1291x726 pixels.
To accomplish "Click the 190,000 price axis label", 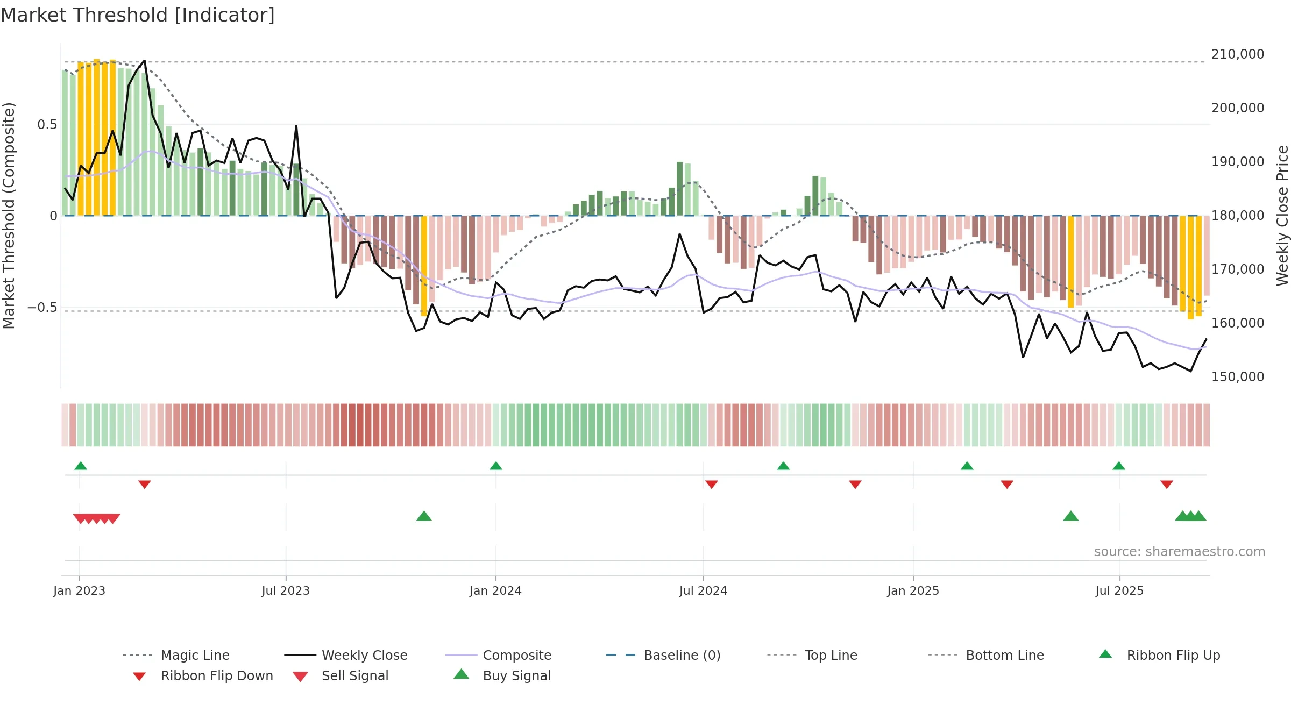I will (1238, 162).
